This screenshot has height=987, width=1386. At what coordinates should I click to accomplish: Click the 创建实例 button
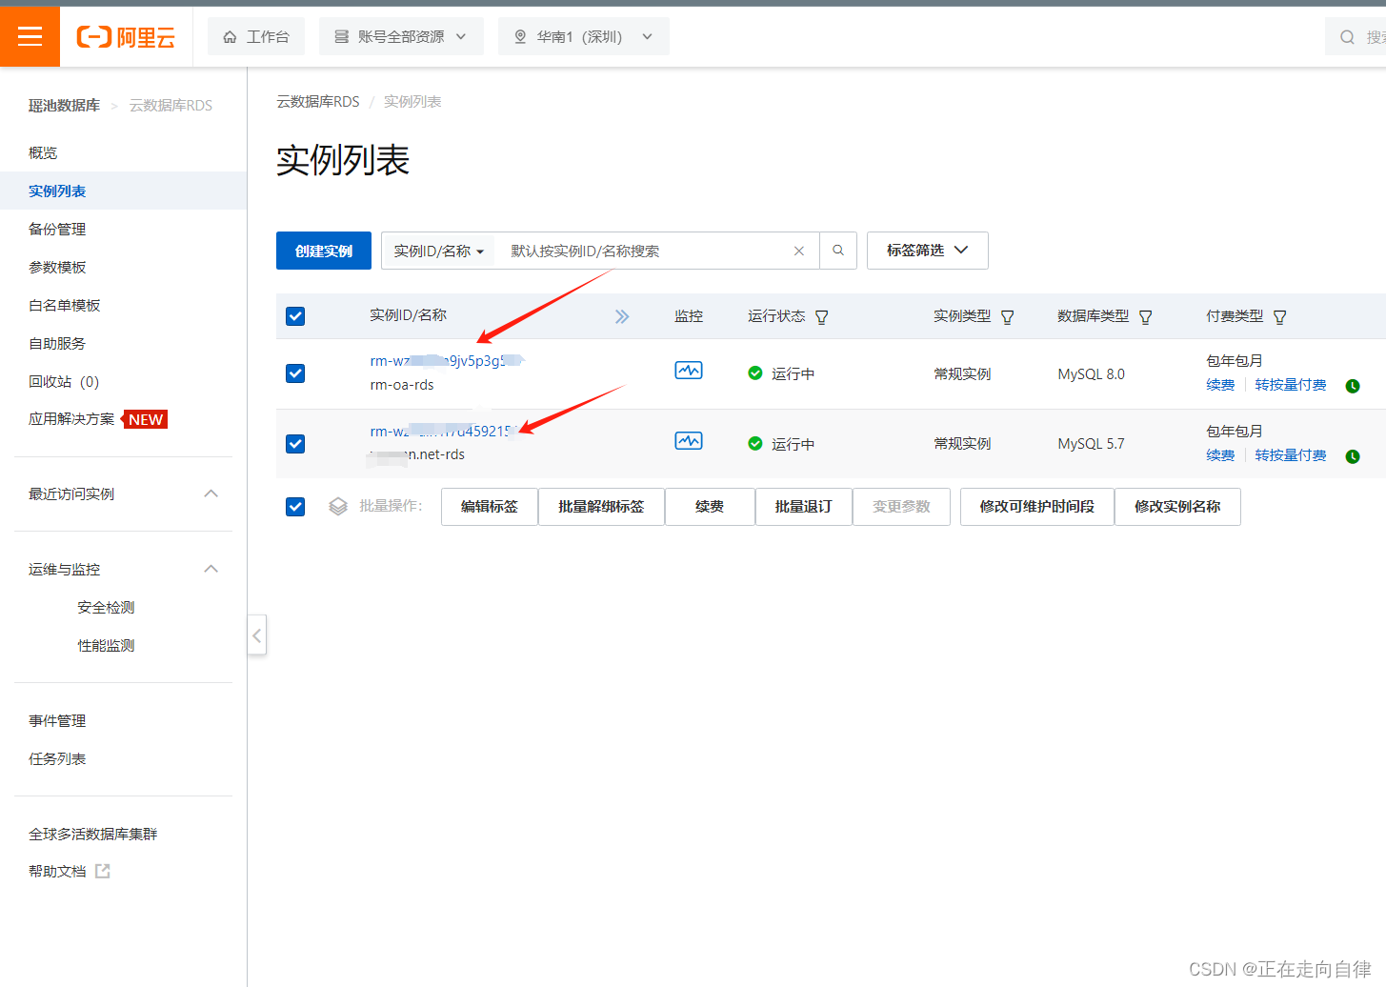tap(324, 251)
